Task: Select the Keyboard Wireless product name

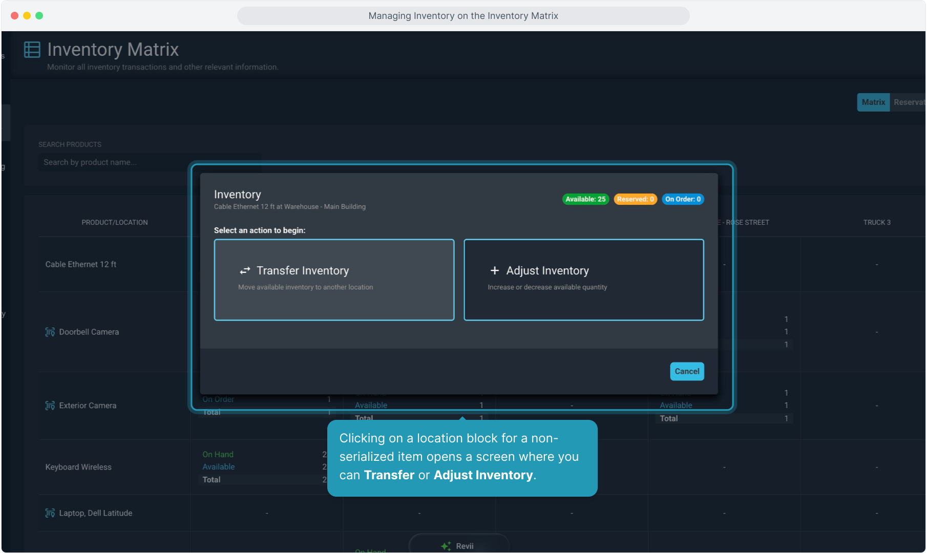Action: click(x=78, y=467)
